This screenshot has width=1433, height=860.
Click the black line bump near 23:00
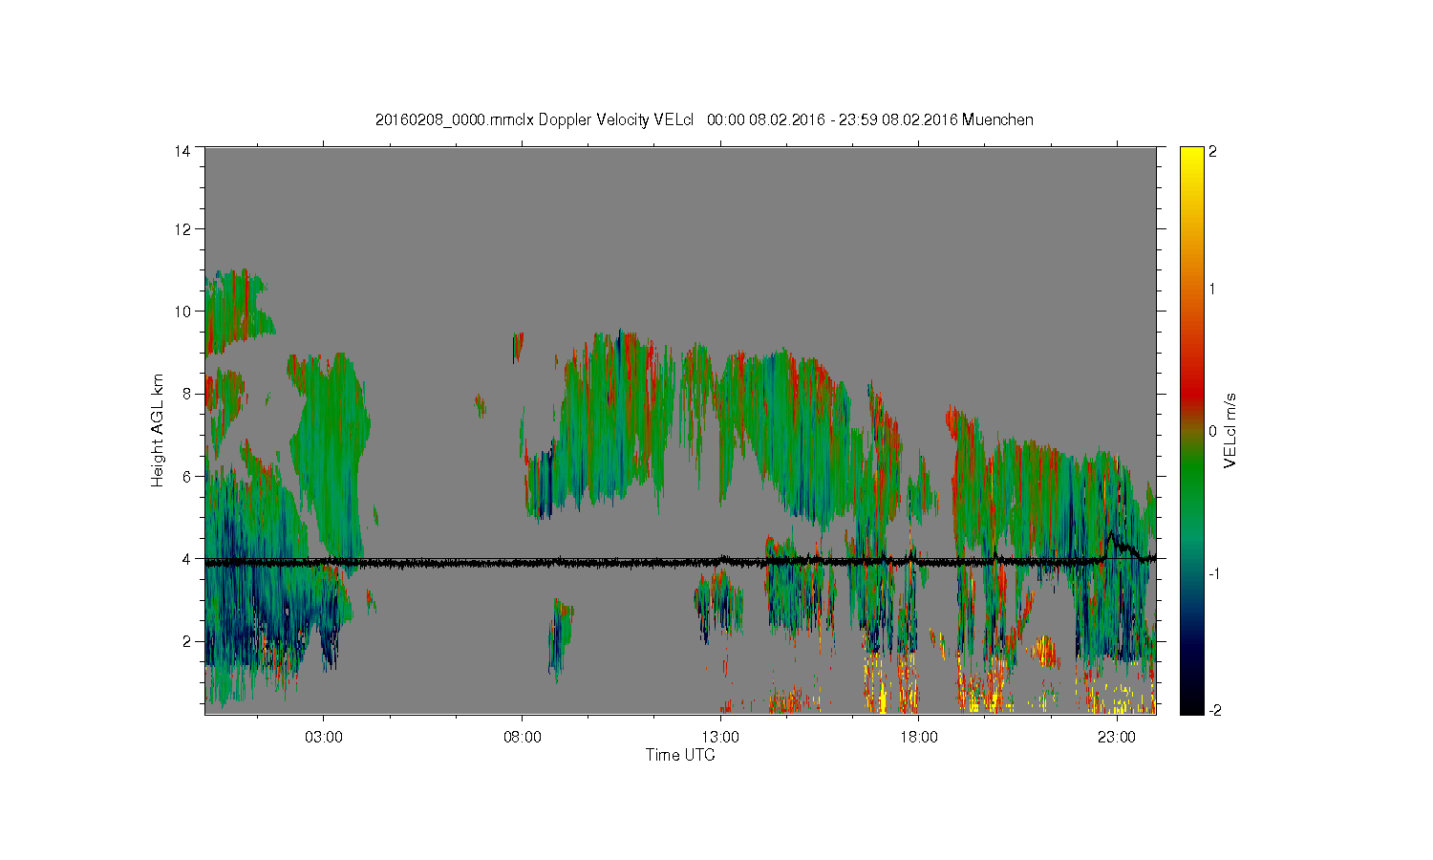(x=1118, y=545)
